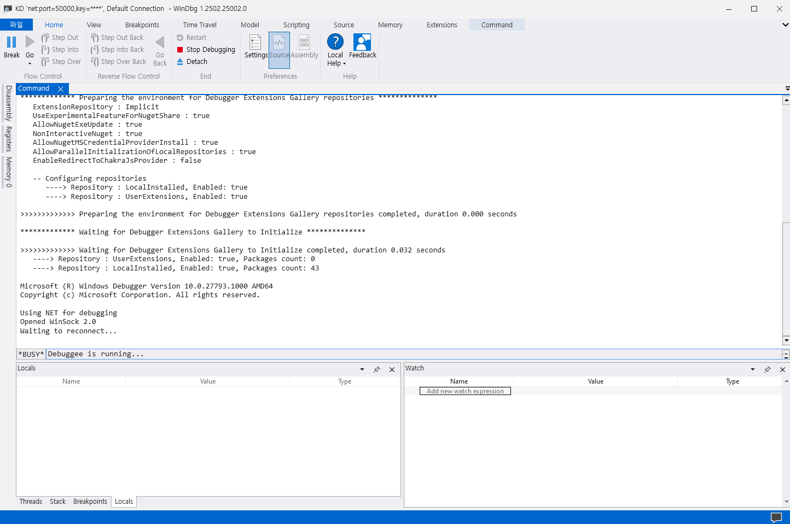Viewport: 790px width, 524px height.
Task: Collapse the ribbon with chevron
Action: 785,25
